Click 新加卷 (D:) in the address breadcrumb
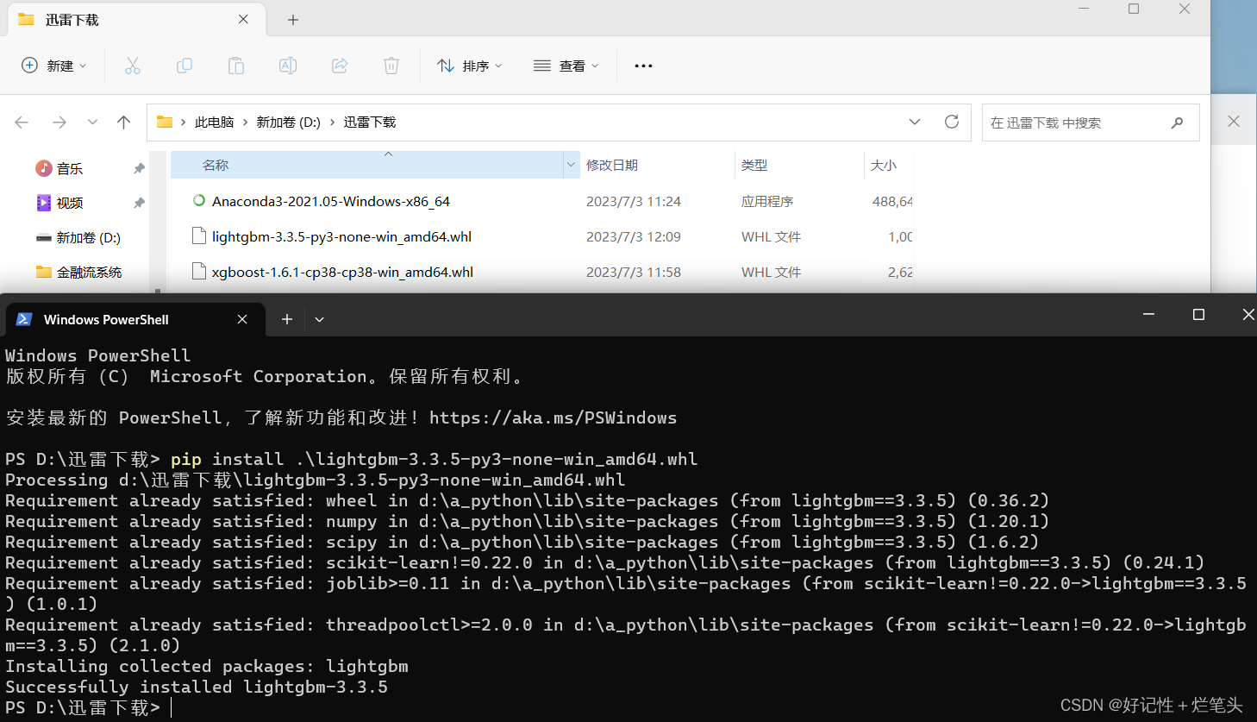This screenshot has width=1257, height=722. pyautogui.click(x=288, y=122)
